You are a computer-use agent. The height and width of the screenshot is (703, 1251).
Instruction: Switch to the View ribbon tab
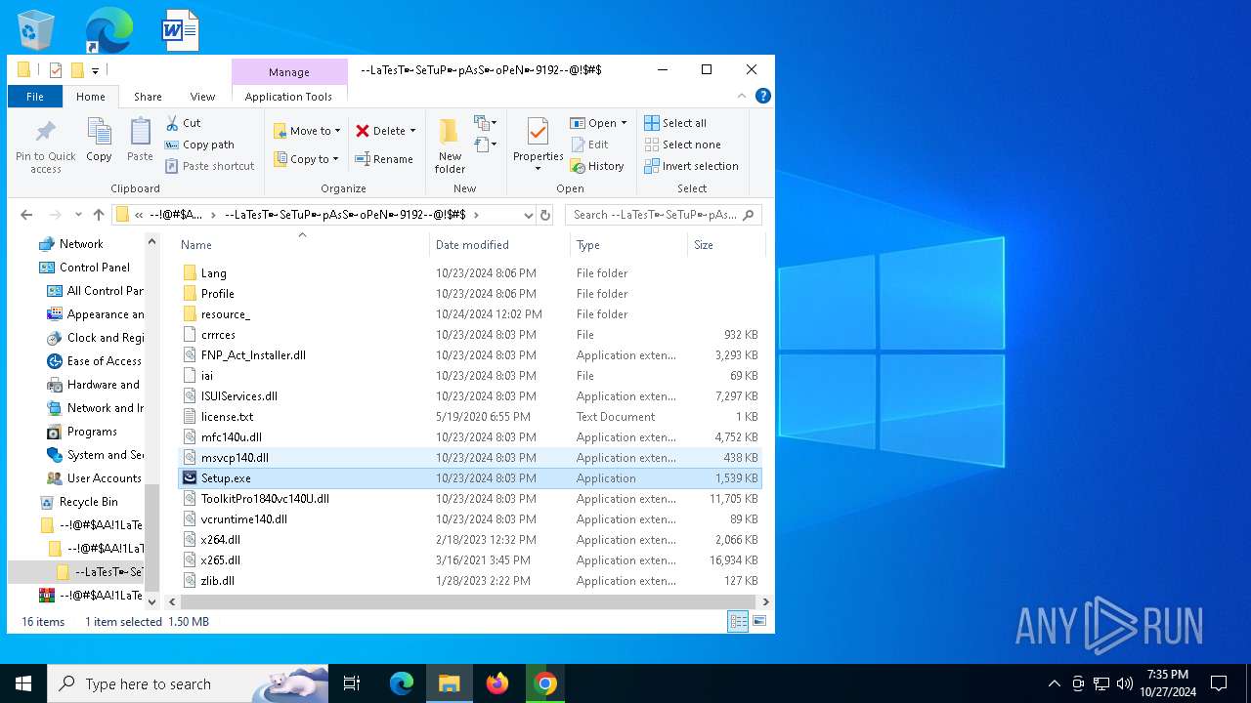click(202, 97)
